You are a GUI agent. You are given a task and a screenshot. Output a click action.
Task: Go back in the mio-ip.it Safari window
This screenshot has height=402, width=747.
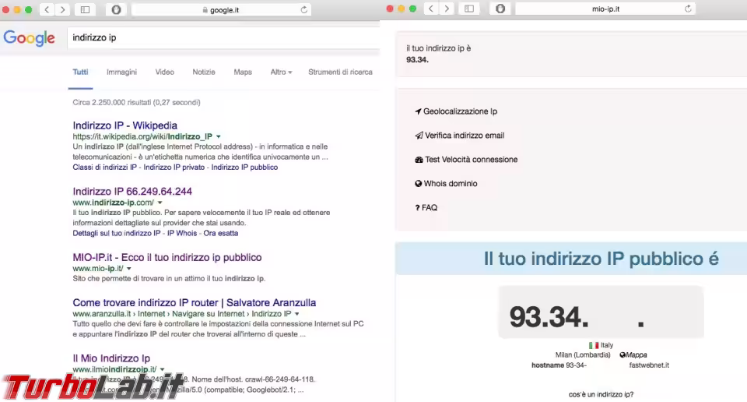[x=431, y=9]
